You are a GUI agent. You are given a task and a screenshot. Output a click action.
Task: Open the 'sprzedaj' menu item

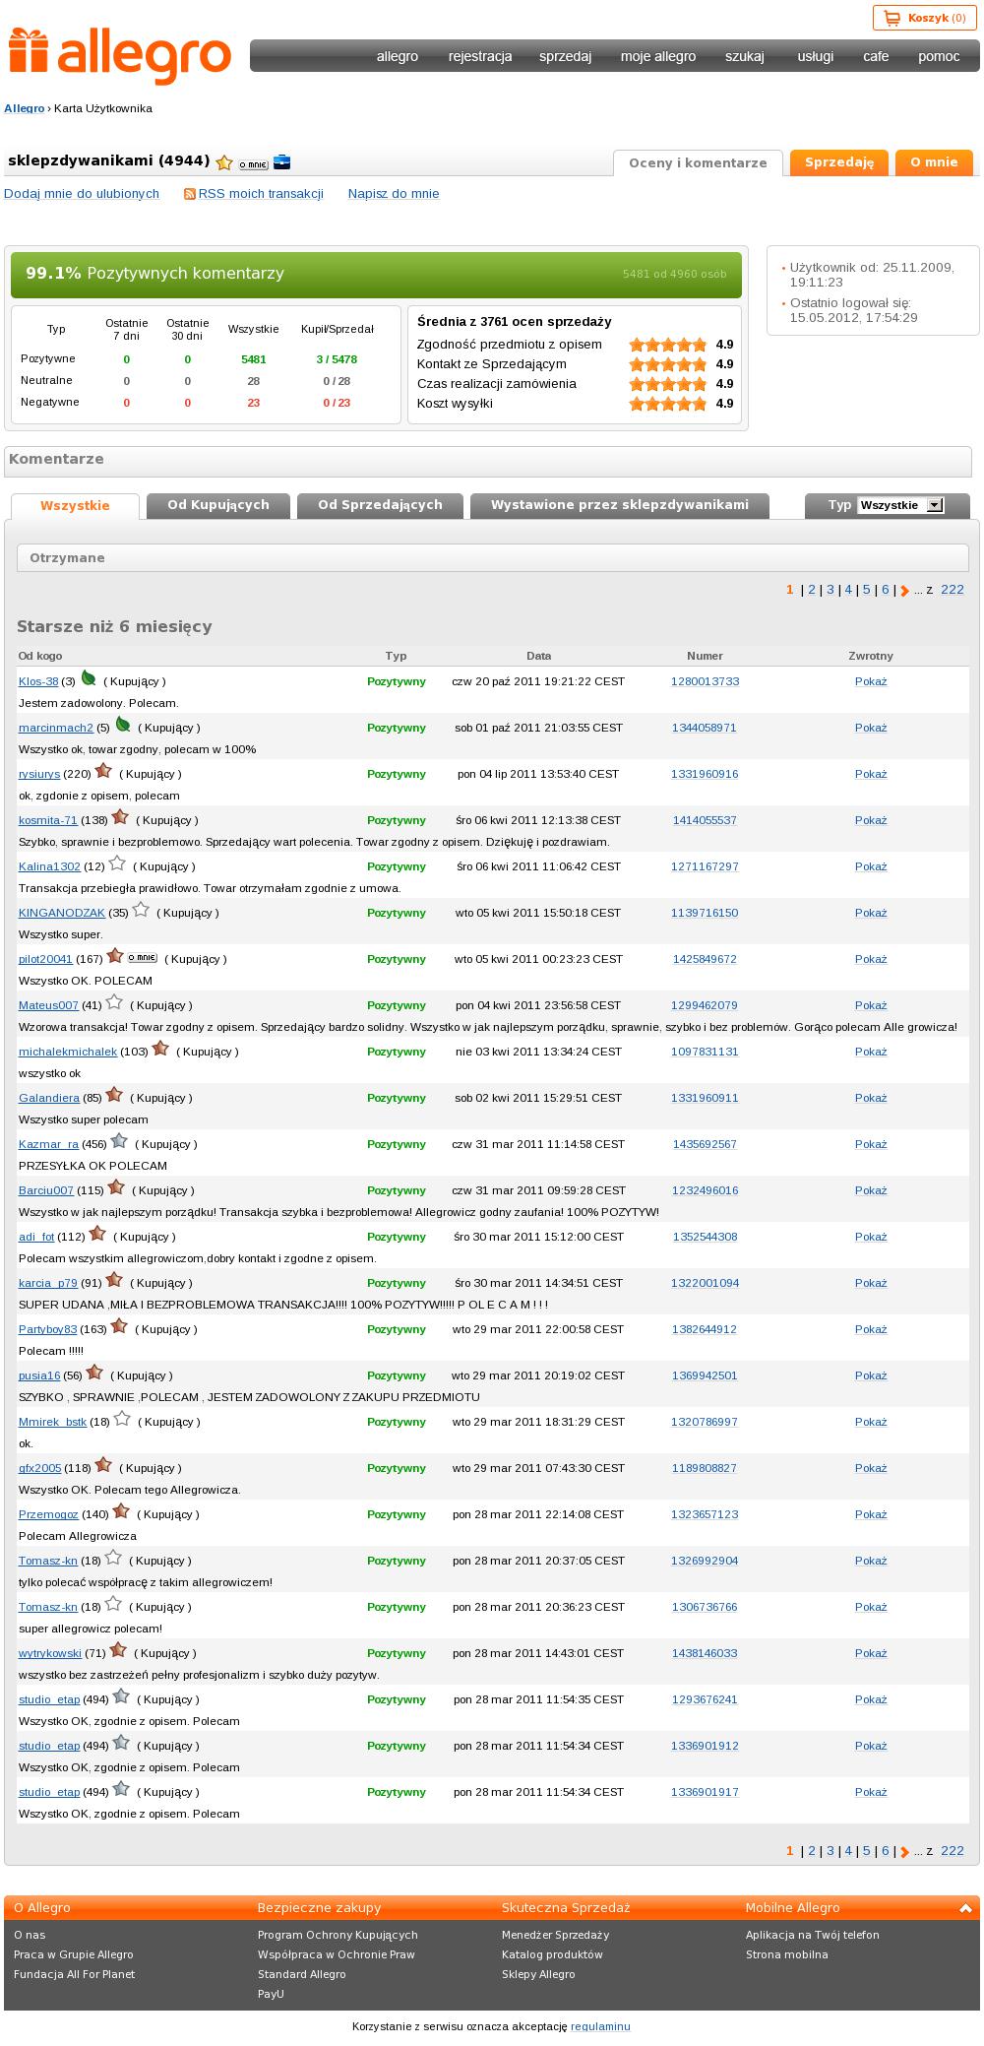coord(565,56)
